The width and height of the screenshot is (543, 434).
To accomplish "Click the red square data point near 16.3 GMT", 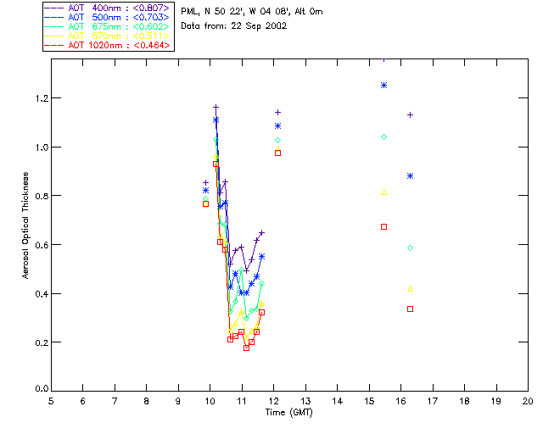I will click(x=410, y=309).
